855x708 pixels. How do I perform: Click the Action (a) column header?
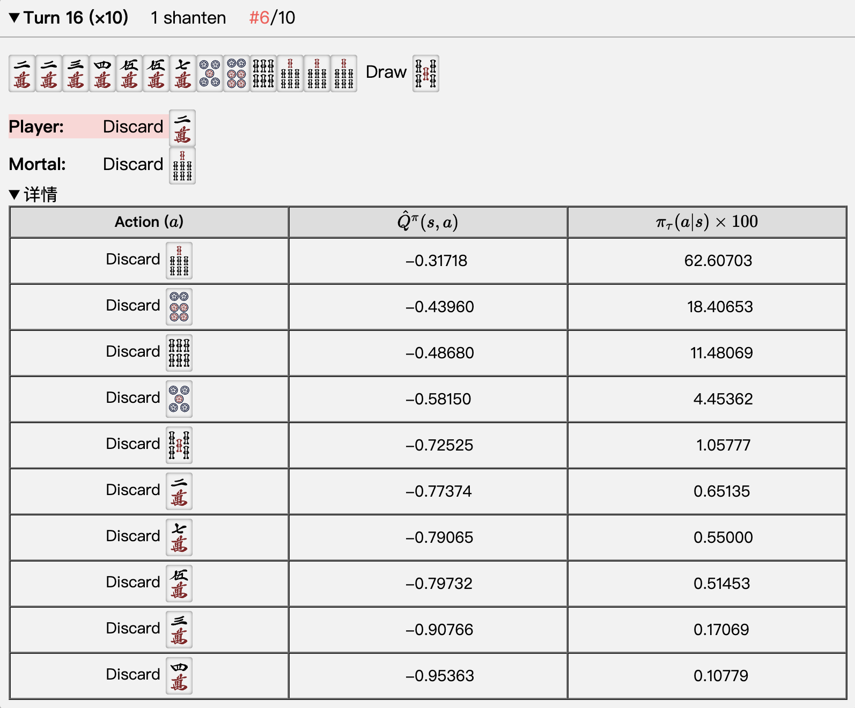(x=149, y=222)
